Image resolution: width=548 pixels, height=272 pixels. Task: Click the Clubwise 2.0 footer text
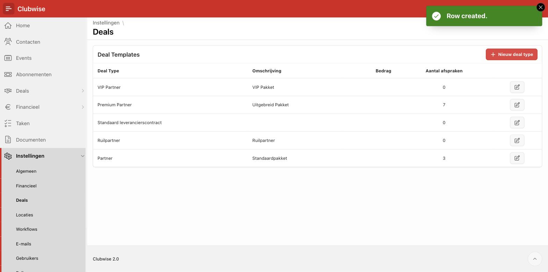coord(106,259)
